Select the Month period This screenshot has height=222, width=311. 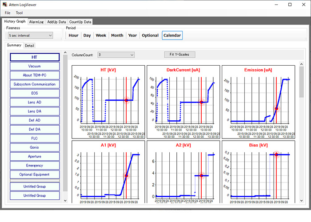coord(117,36)
